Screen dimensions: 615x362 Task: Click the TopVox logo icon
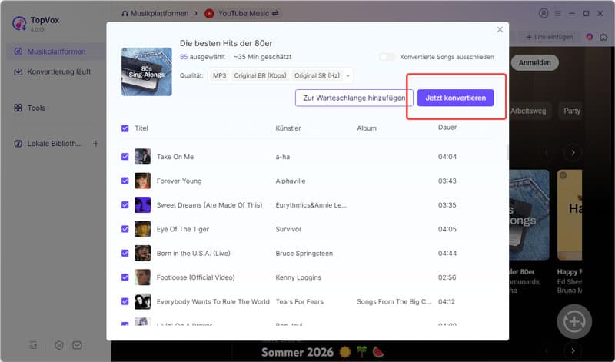pos(19,23)
